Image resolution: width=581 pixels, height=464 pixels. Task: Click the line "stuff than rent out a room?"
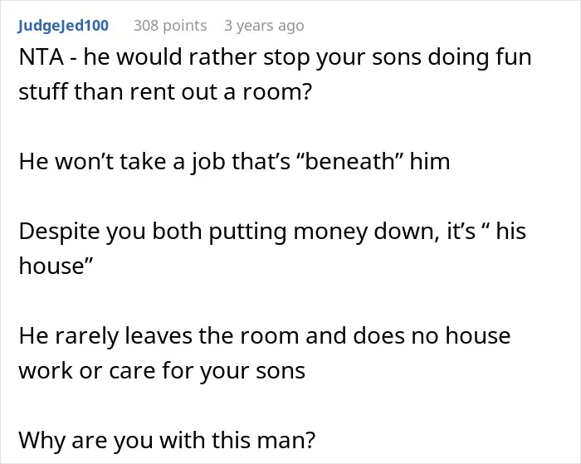[165, 92]
